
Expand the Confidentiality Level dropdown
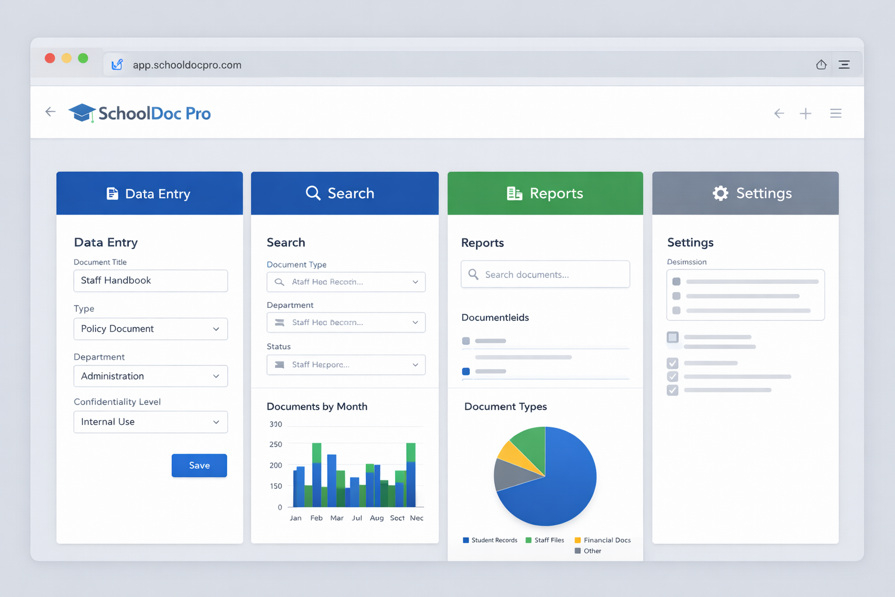point(150,422)
